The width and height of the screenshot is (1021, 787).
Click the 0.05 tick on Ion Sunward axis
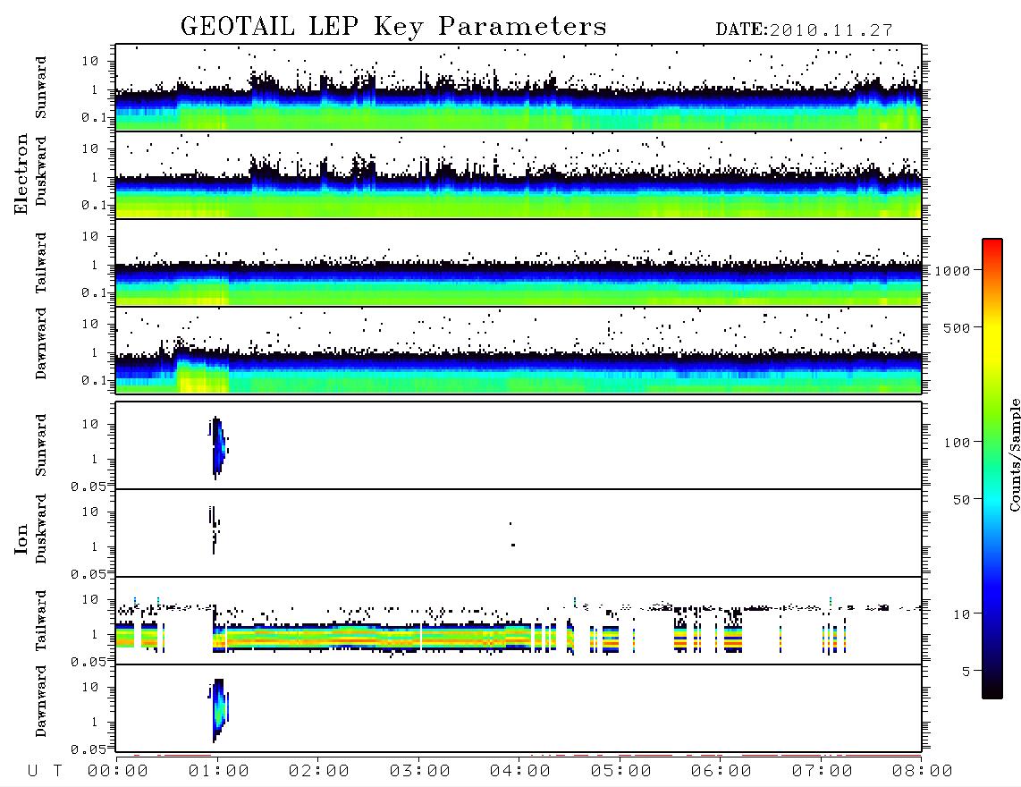(88, 486)
